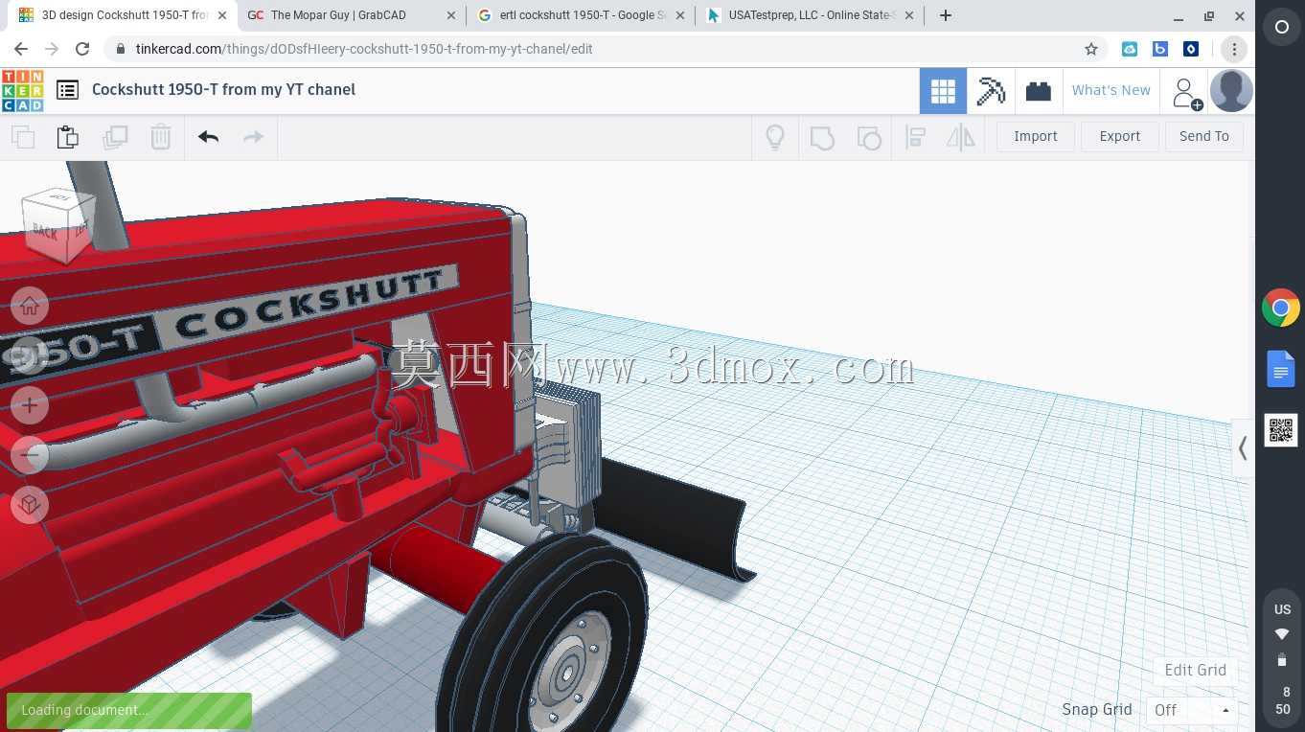Expand the collapsed shapes panel chevron
1305x732 pixels.
click(1243, 447)
